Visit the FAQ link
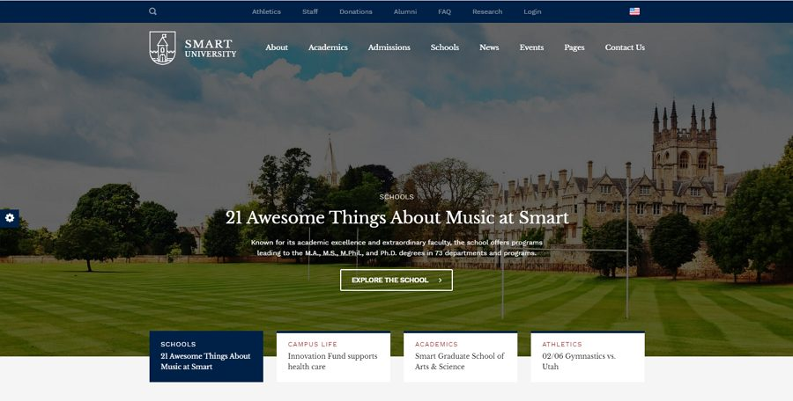793x401 pixels. [445, 11]
